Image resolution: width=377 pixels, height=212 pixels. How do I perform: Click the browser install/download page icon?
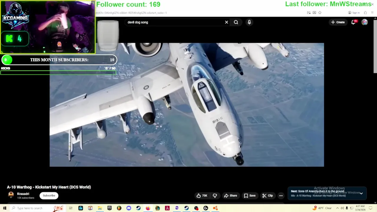pos(314,13)
